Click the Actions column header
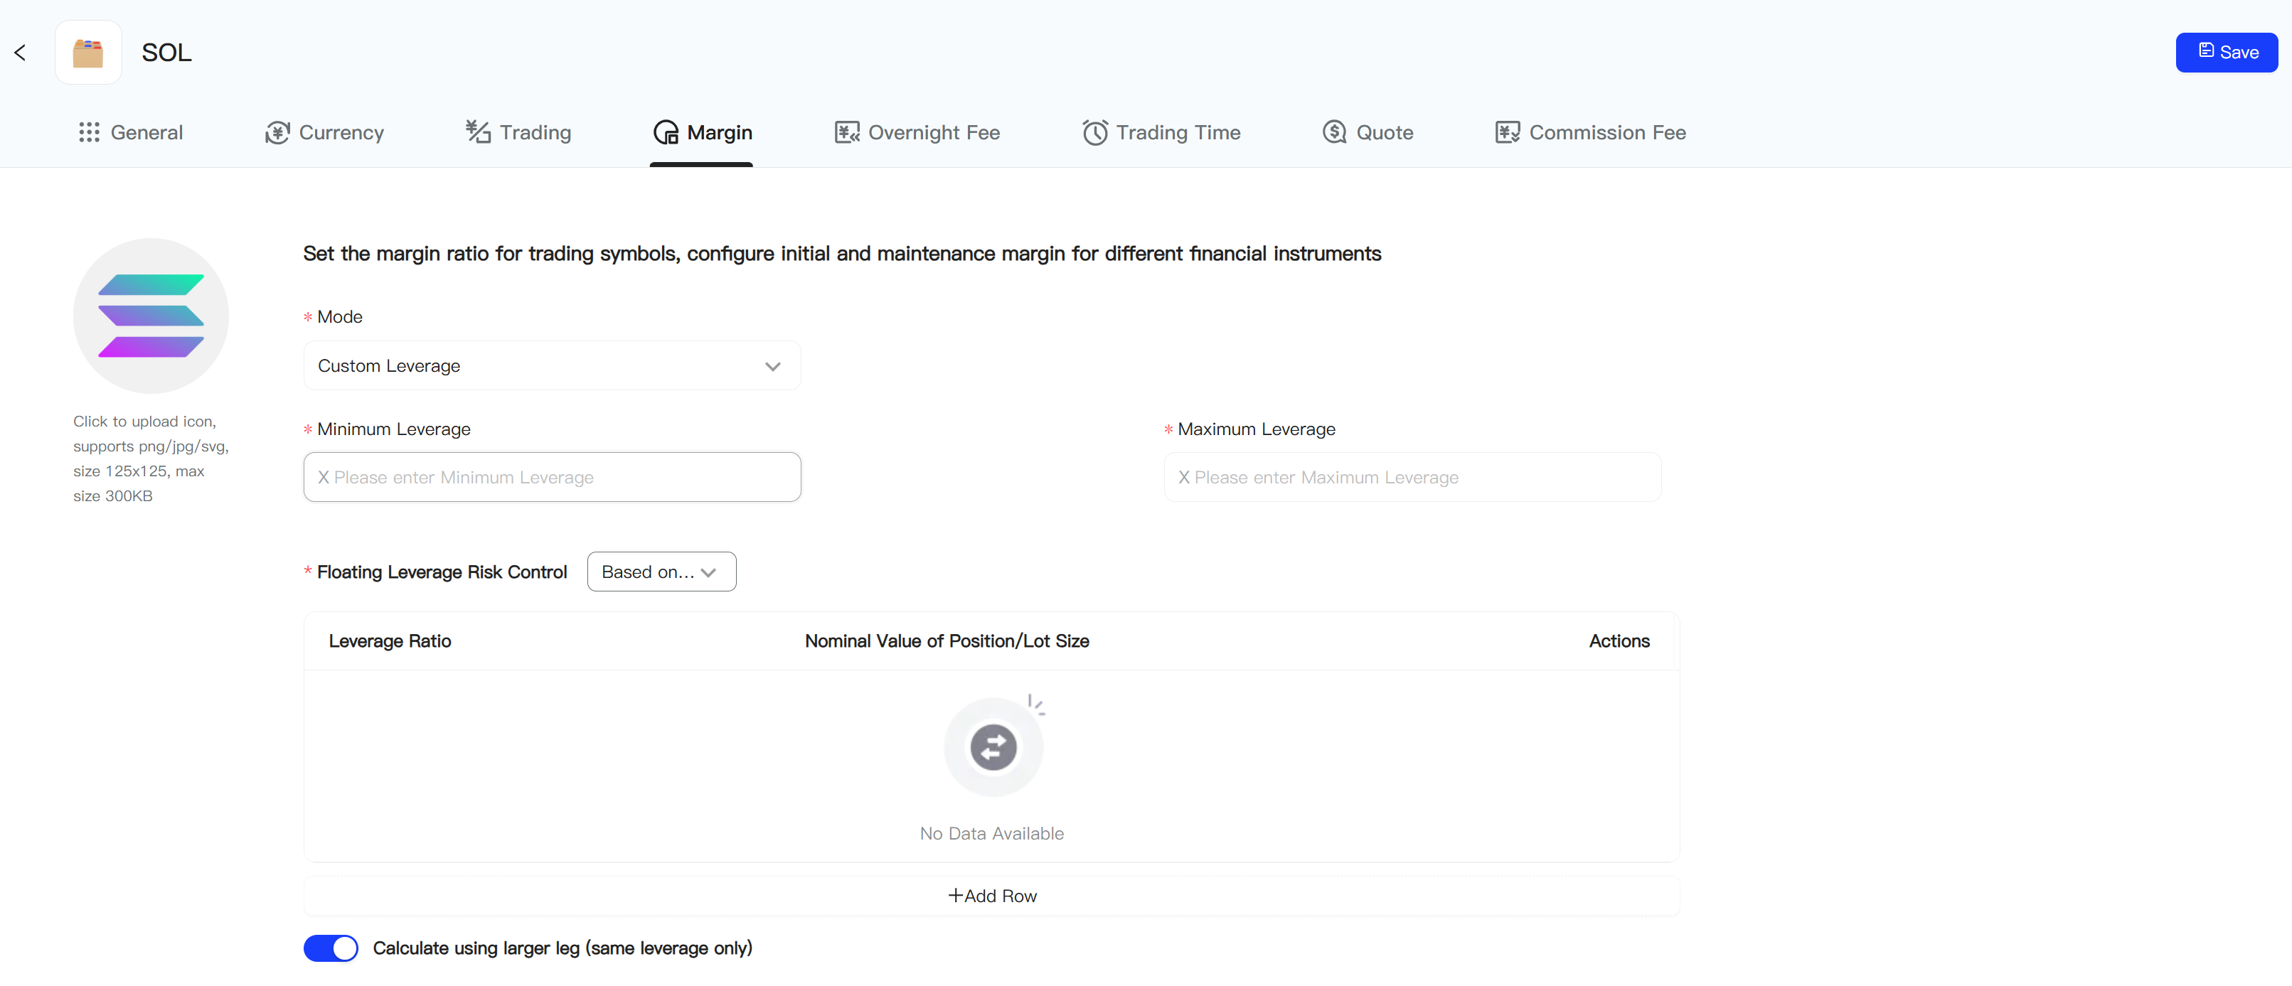The height and width of the screenshot is (986, 2292). pyautogui.click(x=1619, y=641)
